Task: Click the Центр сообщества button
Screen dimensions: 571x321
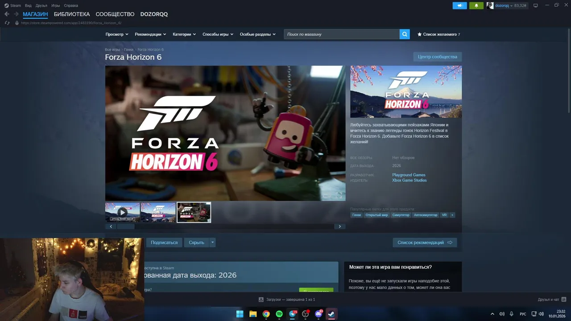Action: click(x=438, y=57)
